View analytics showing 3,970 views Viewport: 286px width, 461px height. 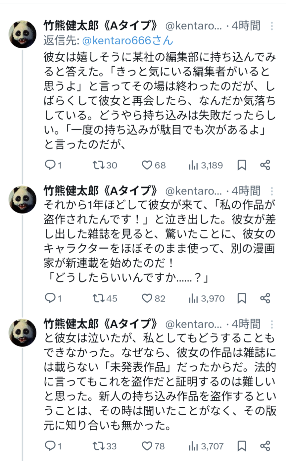[x=207, y=298]
